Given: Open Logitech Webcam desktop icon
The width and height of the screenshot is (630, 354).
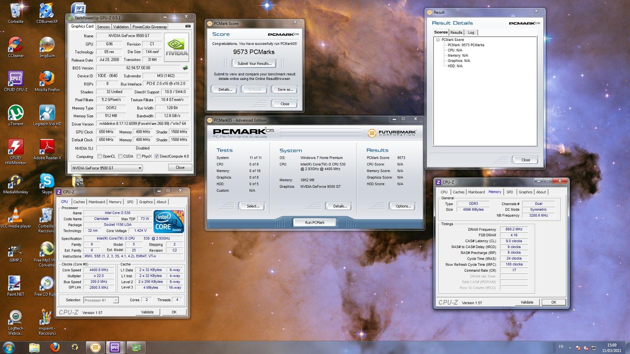Looking at the screenshot, I should tap(16, 322).
